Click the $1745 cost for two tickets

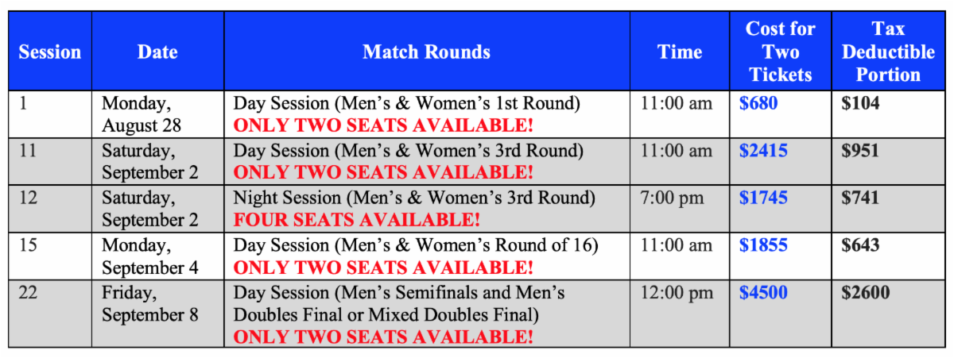coord(763,198)
